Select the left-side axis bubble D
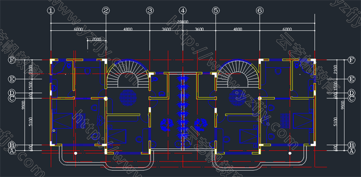This screenshot has height=177, width=361. [x=12, y=93]
